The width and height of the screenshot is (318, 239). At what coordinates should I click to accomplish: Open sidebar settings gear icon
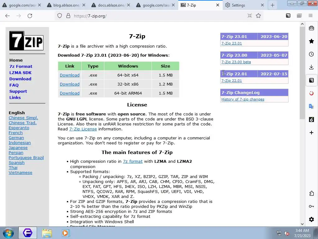click(x=311, y=219)
